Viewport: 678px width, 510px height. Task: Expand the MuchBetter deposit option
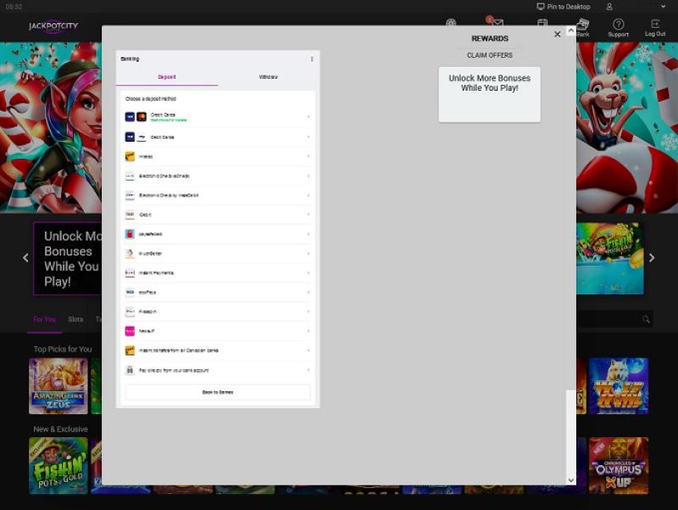click(218, 253)
